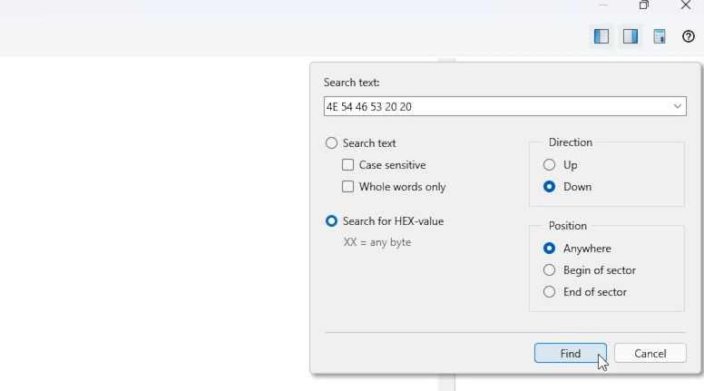
Task: Set search direction to Up
Action: 549,165
